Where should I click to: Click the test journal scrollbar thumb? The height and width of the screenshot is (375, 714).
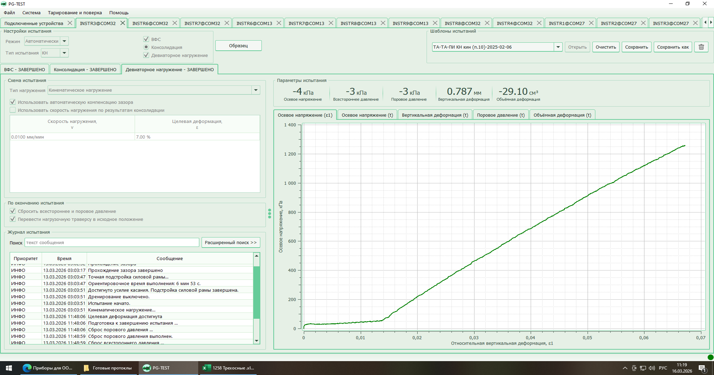(256, 292)
